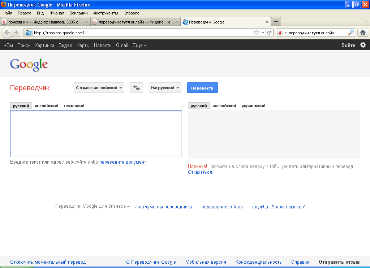Open Gmail in Google bar
The height and width of the screenshot is (268, 370).
coord(122,45)
